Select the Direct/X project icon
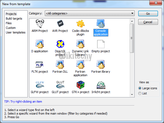The image size is (164, 123). coord(60,44)
